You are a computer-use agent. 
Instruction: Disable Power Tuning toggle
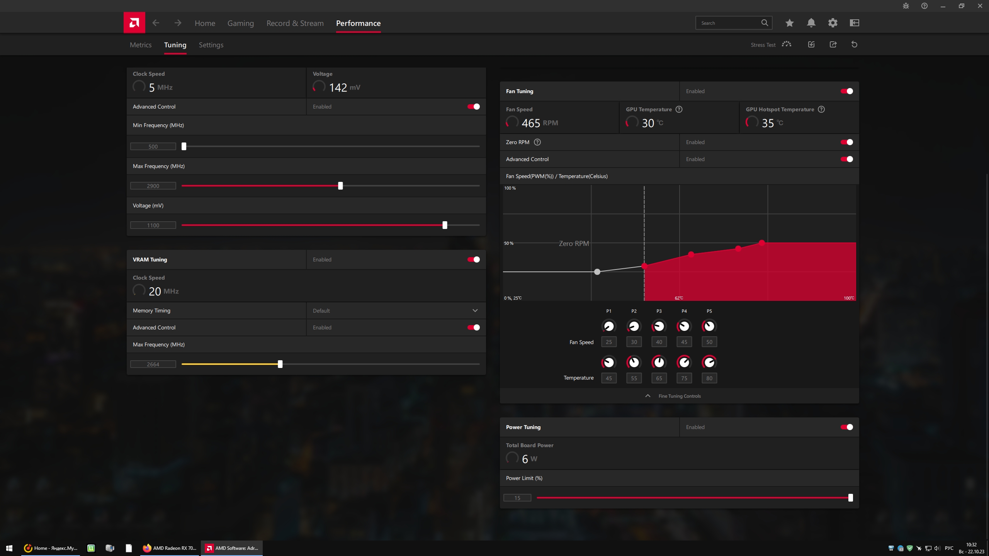[x=846, y=427]
